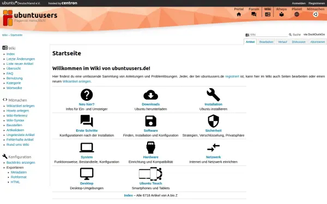
Task: Click the Hardware network plug icon
Action: pos(150,147)
